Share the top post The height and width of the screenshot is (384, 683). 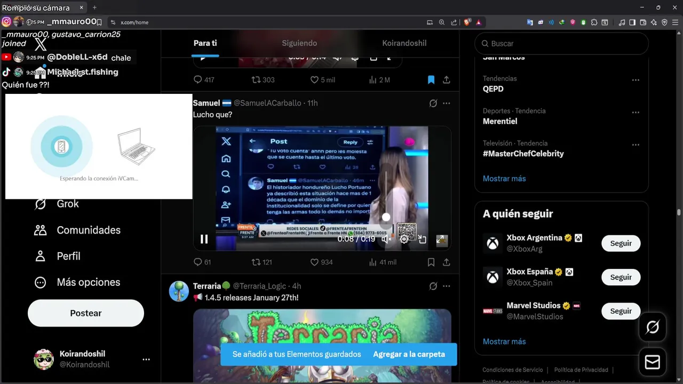click(x=447, y=79)
